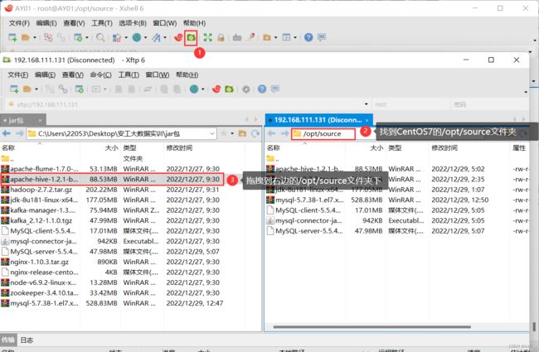Launch Xftp using the green Xshell toolbar icon
Viewport: 539px width, 352px height.
(191, 37)
